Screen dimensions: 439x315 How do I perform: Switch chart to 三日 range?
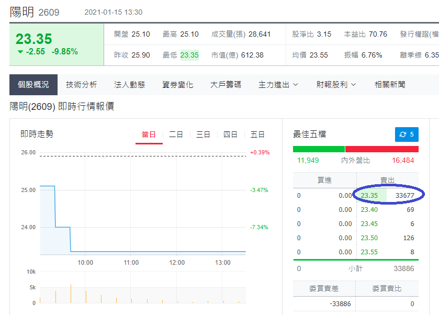pyautogui.click(x=203, y=134)
